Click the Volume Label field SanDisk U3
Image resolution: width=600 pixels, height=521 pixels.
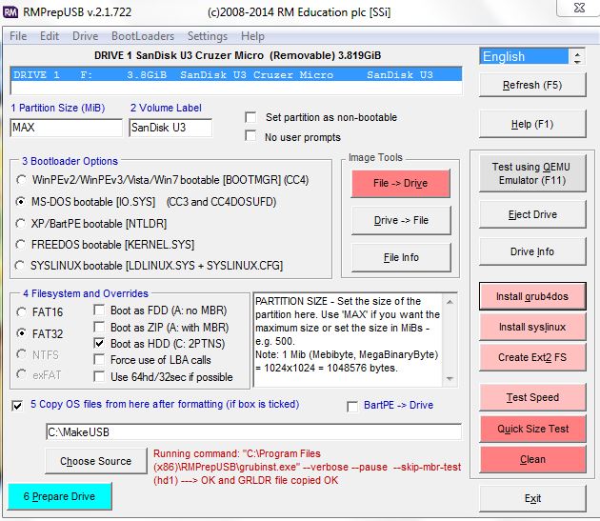point(170,128)
